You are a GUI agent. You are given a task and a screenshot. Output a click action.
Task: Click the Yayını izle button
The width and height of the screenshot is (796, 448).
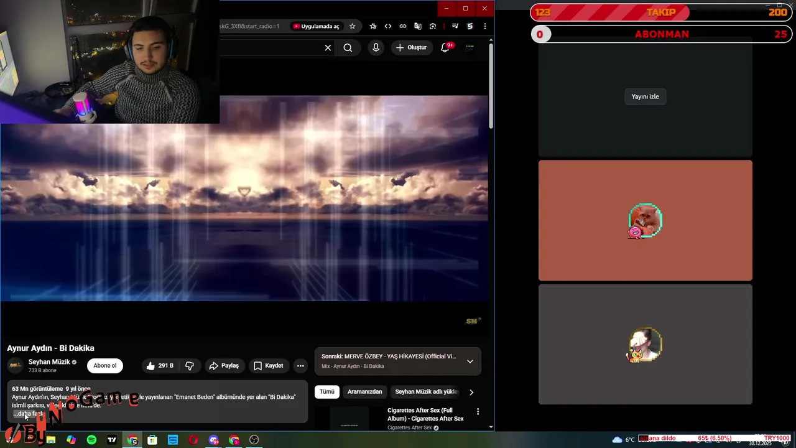point(645,96)
